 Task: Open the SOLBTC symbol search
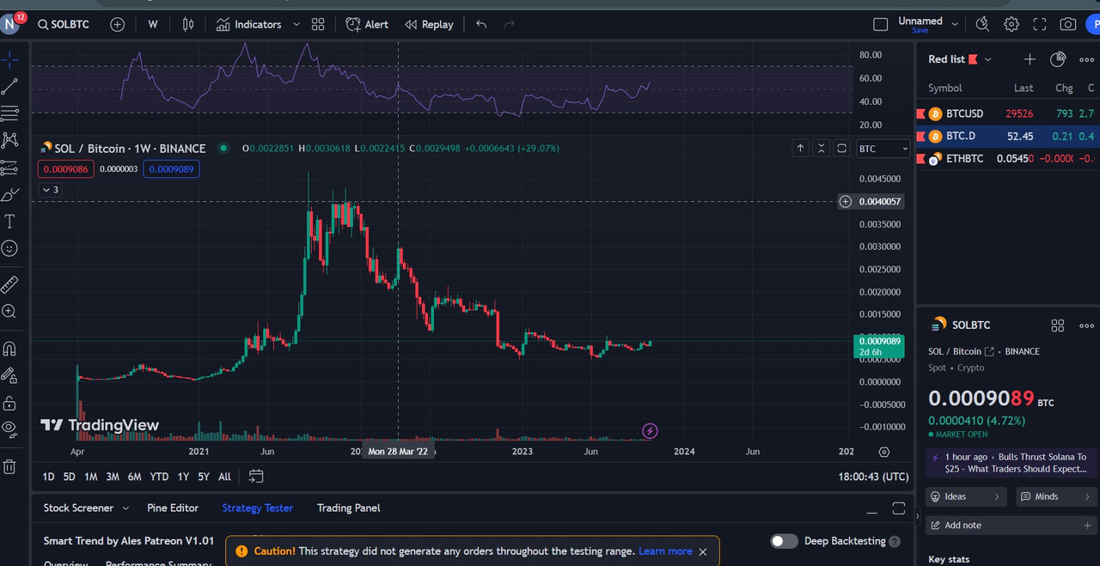(64, 24)
